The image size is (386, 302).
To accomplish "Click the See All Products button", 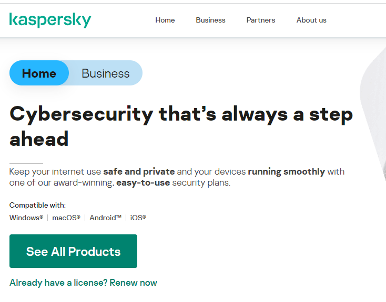I will [73, 251].
